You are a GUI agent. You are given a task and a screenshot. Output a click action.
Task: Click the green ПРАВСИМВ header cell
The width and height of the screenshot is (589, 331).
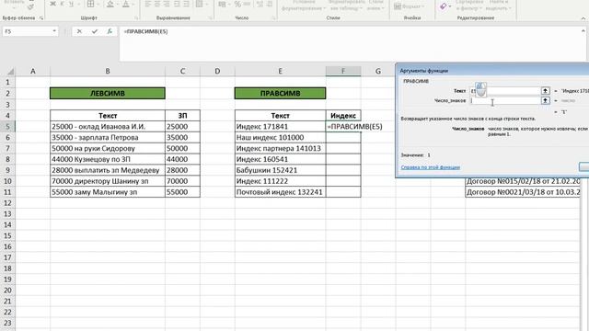click(x=280, y=93)
